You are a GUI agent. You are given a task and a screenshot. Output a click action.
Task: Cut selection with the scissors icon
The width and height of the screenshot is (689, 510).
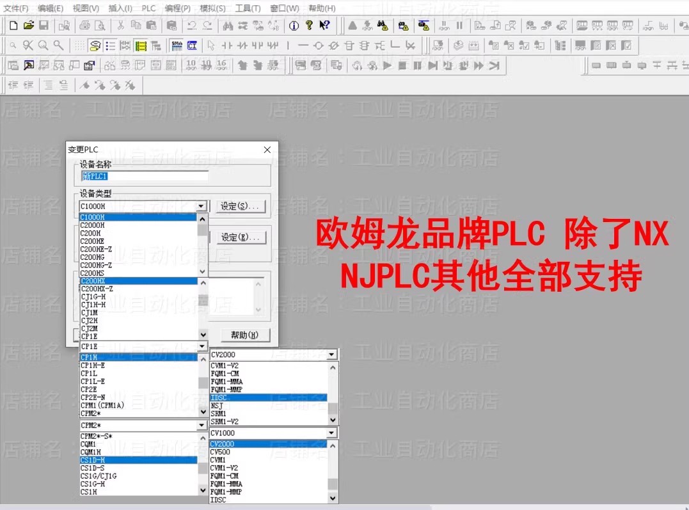(120, 26)
